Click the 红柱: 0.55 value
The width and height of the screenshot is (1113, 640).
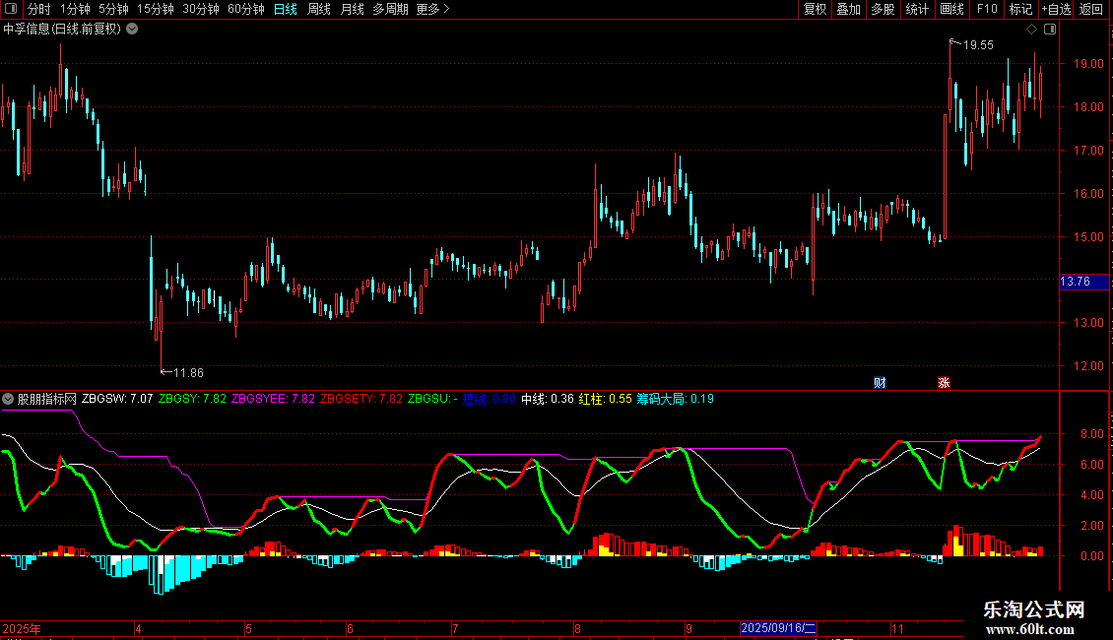pyautogui.click(x=606, y=400)
